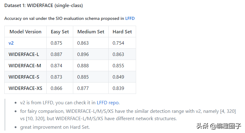Open the LFFD link in the accuracy description
This screenshot has width=245, height=133.
coord(130,18)
